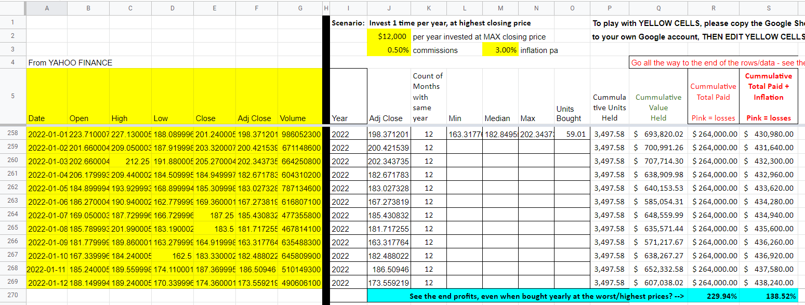805x305 pixels.
Task: Select column Q header
Action: tap(658, 8)
